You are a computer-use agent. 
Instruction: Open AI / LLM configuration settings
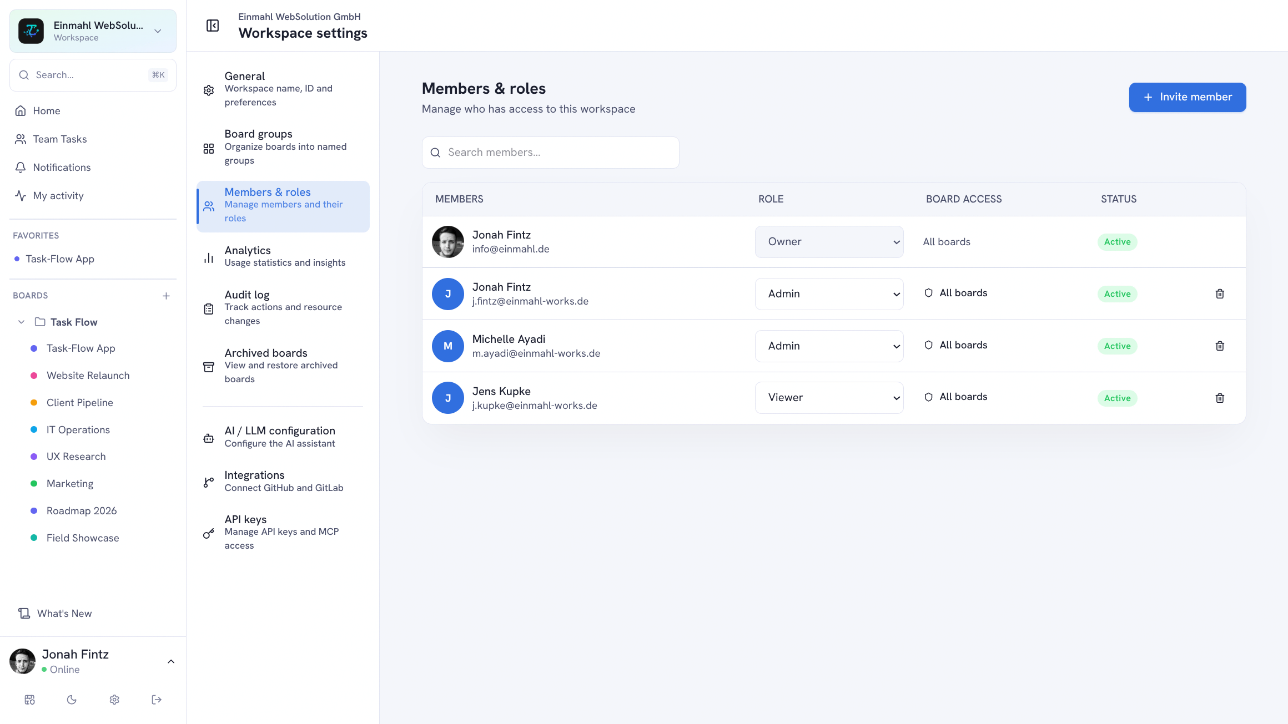[283, 437]
